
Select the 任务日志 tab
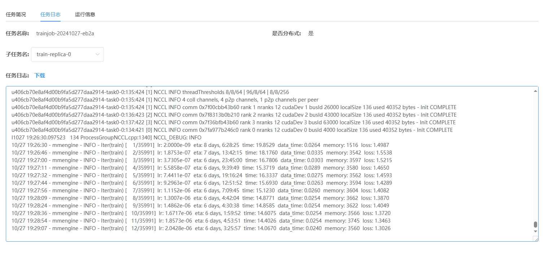(x=51, y=14)
